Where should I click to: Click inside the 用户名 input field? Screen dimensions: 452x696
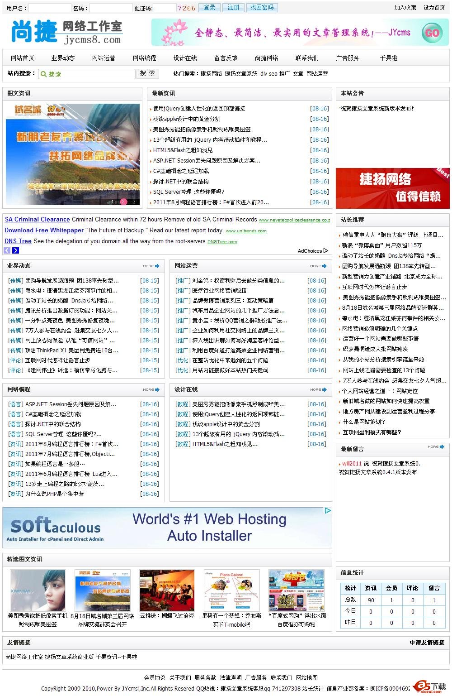(50, 7)
